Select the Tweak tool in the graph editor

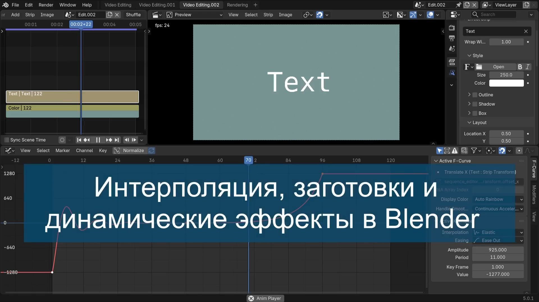[x=439, y=151]
